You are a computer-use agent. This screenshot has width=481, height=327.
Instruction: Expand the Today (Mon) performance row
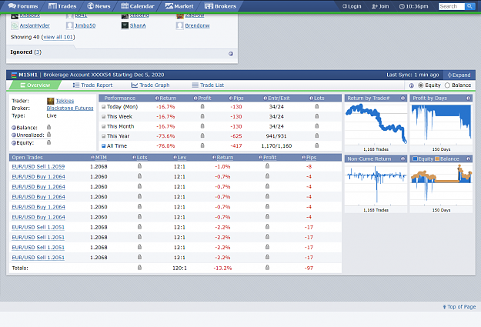(x=104, y=107)
